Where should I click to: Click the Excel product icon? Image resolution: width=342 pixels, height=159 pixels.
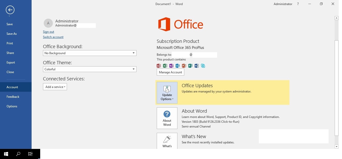click(165, 66)
